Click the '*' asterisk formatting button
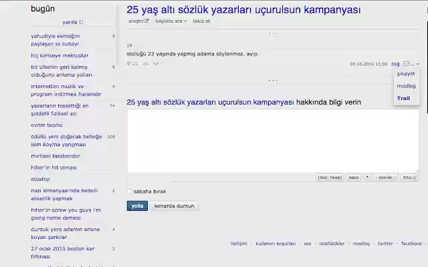428x267 pixels. pos(367,178)
